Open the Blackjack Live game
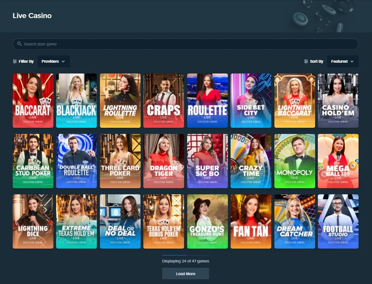This screenshot has width=372, height=284. 76,100
